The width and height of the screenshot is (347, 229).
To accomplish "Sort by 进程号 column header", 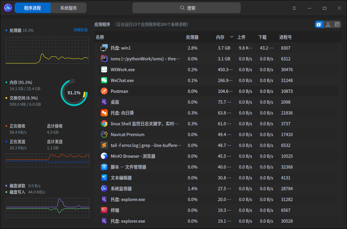I will coord(286,37).
